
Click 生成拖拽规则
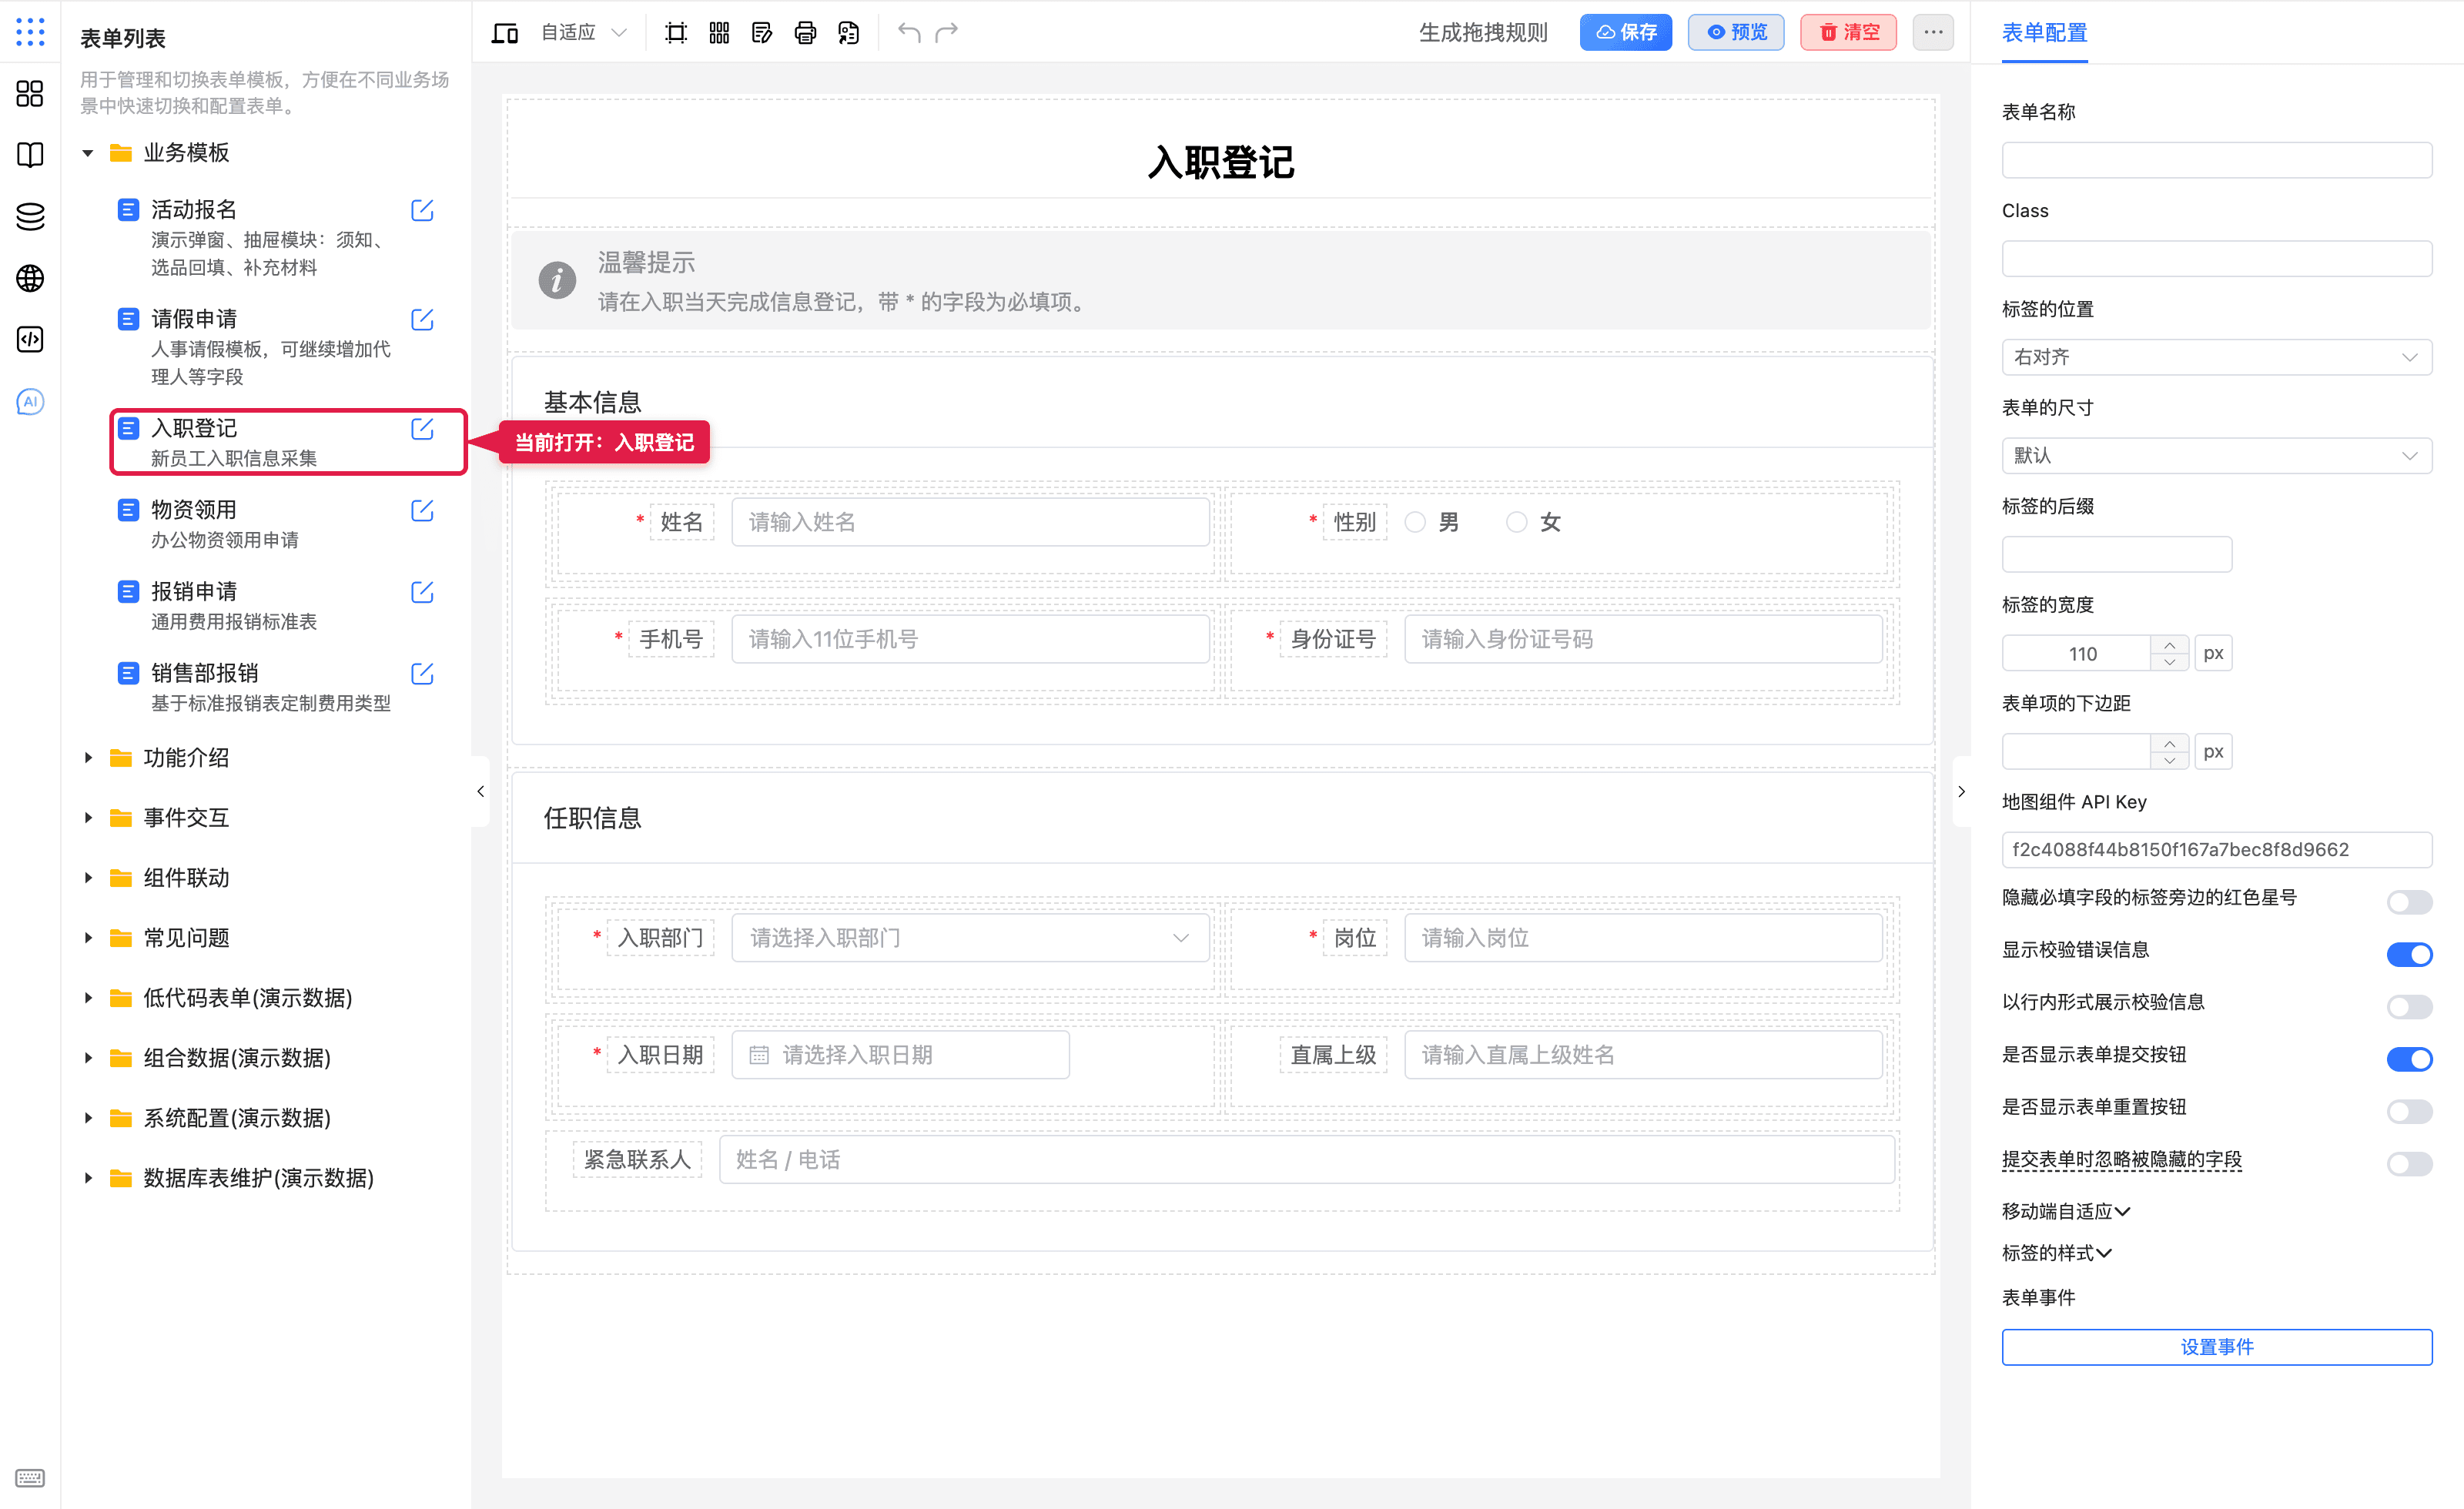pyautogui.click(x=1483, y=33)
